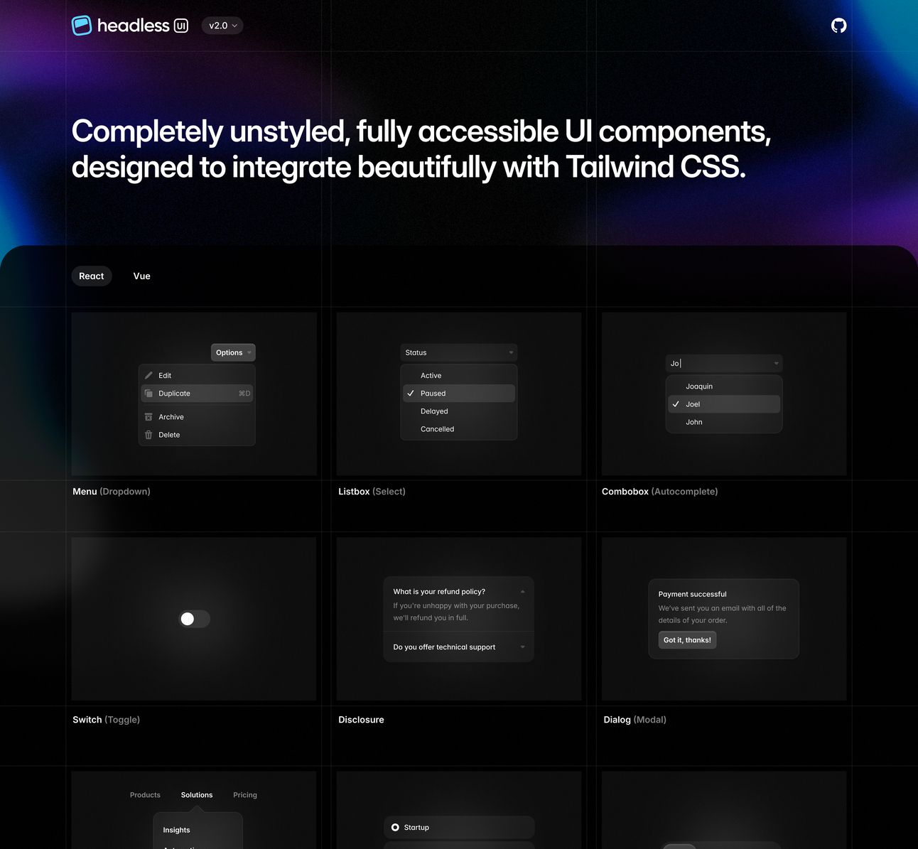The height and width of the screenshot is (849, 918).
Task: Choose Duplicate from the menu
Action: pyautogui.click(x=197, y=393)
